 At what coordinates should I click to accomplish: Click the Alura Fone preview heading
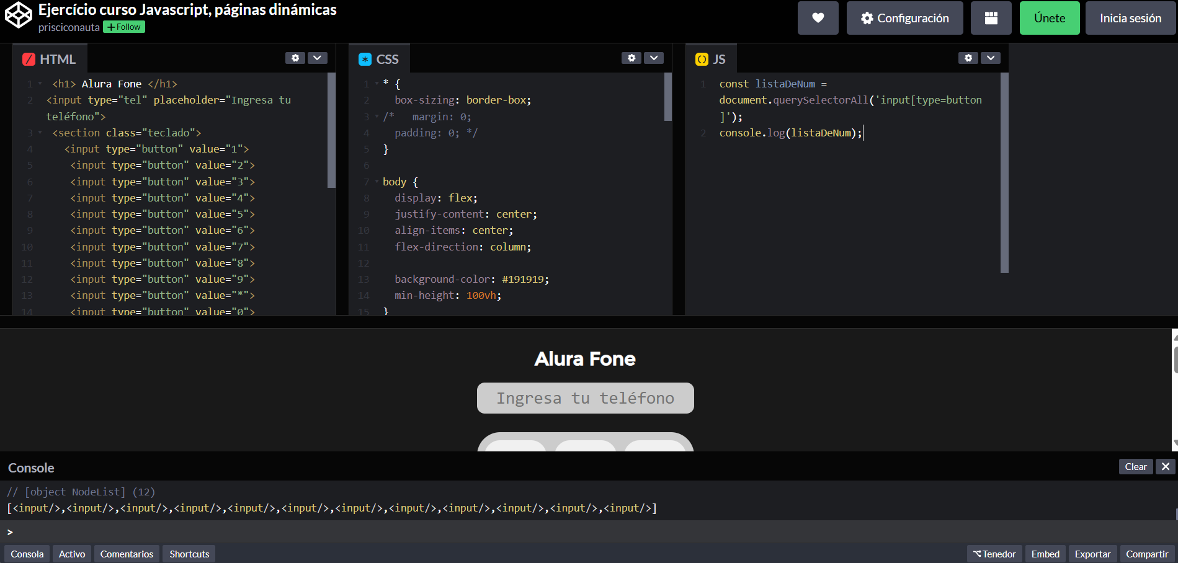point(585,359)
